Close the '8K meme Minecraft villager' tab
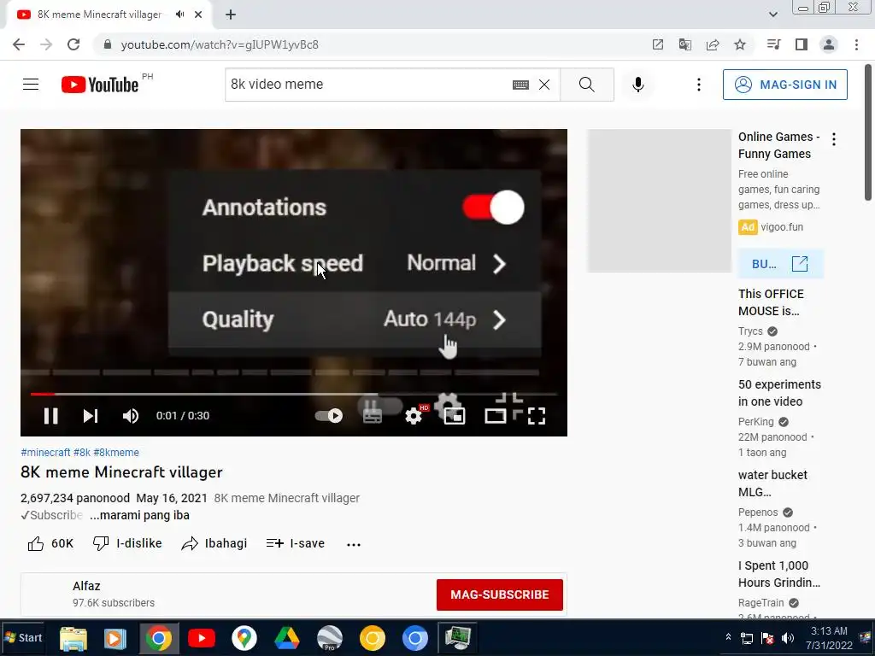875x656 pixels. (198, 15)
